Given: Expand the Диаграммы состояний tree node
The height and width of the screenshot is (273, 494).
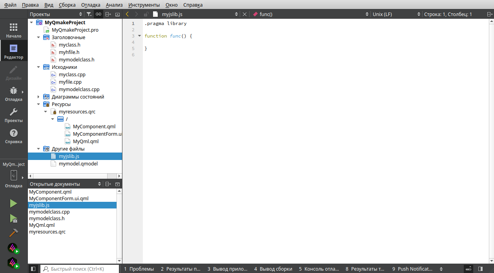Looking at the screenshot, I should 38,97.
